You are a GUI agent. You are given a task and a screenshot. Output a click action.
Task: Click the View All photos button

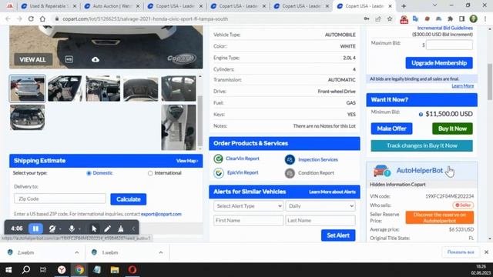pyautogui.click(x=32, y=59)
